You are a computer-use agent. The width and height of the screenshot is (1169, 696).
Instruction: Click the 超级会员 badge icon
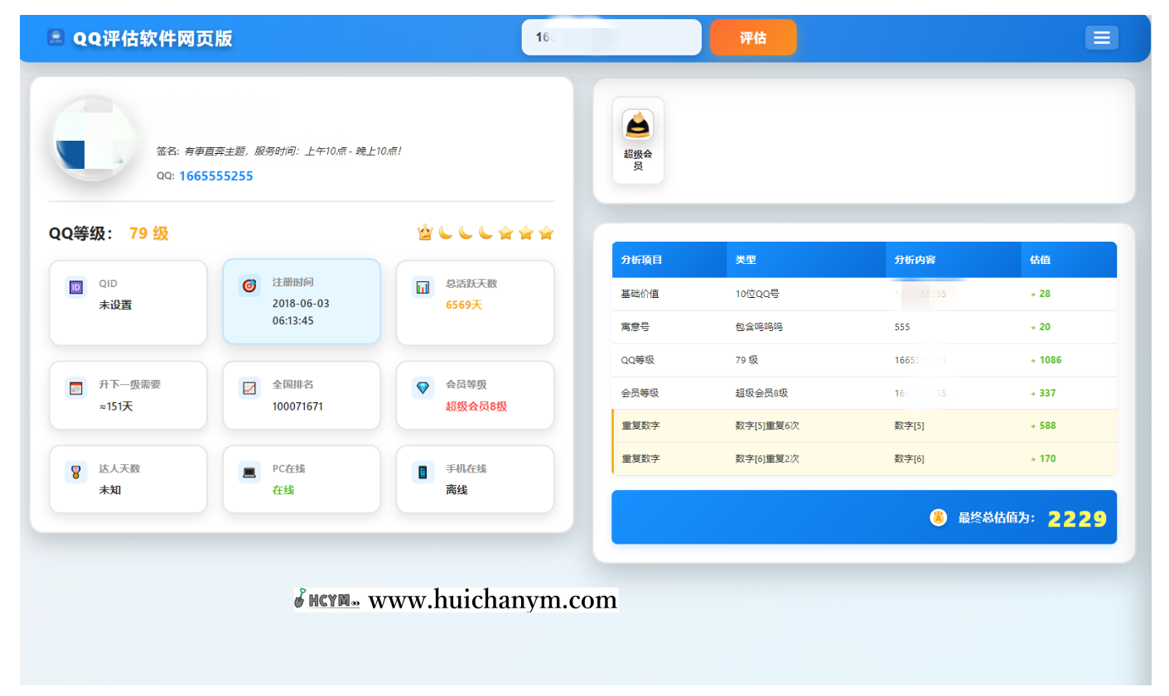(x=638, y=126)
